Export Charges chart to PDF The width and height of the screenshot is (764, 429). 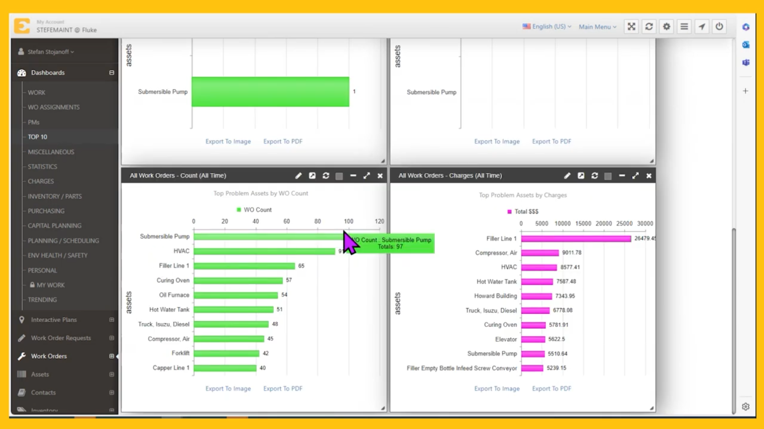click(x=551, y=388)
